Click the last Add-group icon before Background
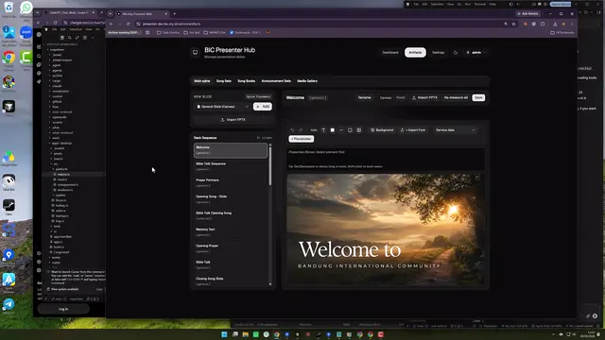Image resolution: width=605 pixels, height=340 pixels. [359, 130]
